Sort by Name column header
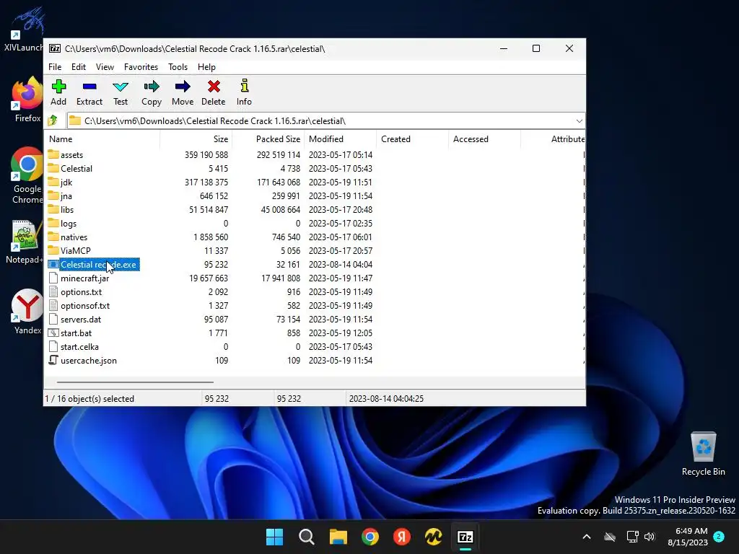This screenshot has width=739, height=554. point(102,139)
